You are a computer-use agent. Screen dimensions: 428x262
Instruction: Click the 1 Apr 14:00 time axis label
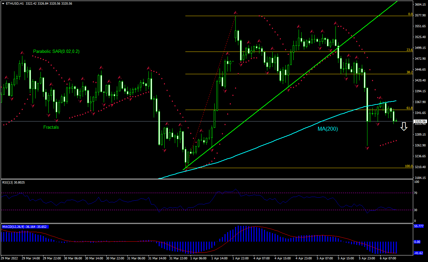coord(219,258)
